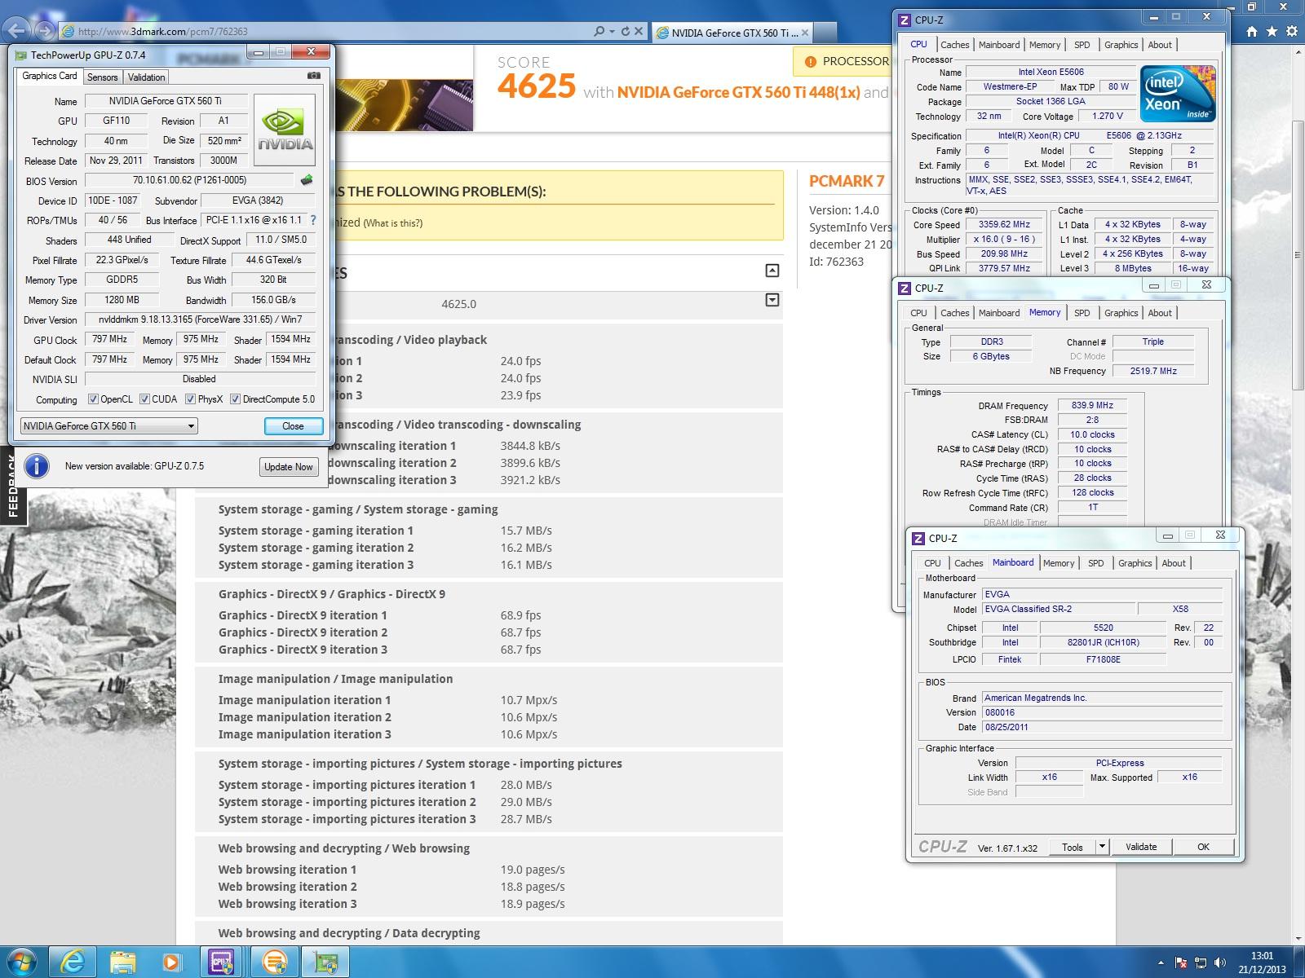Screen dimensions: 1305x978
Task: Select Memory tab in bottom CPU-Z window
Action: [1059, 563]
